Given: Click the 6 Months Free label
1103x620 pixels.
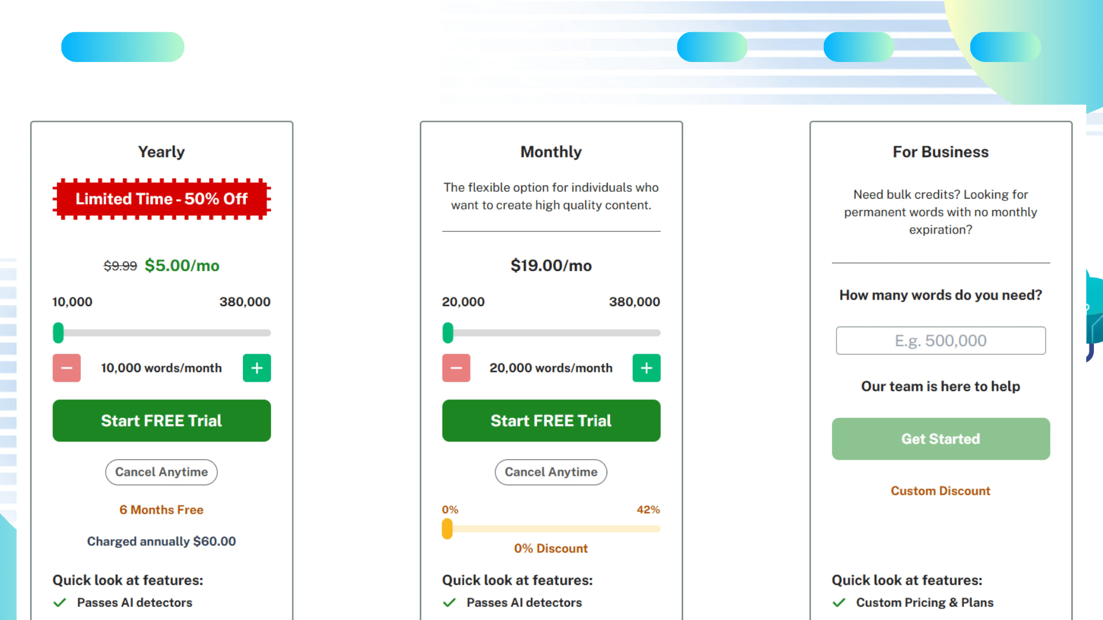Looking at the screenshot, I should (161, 510).
